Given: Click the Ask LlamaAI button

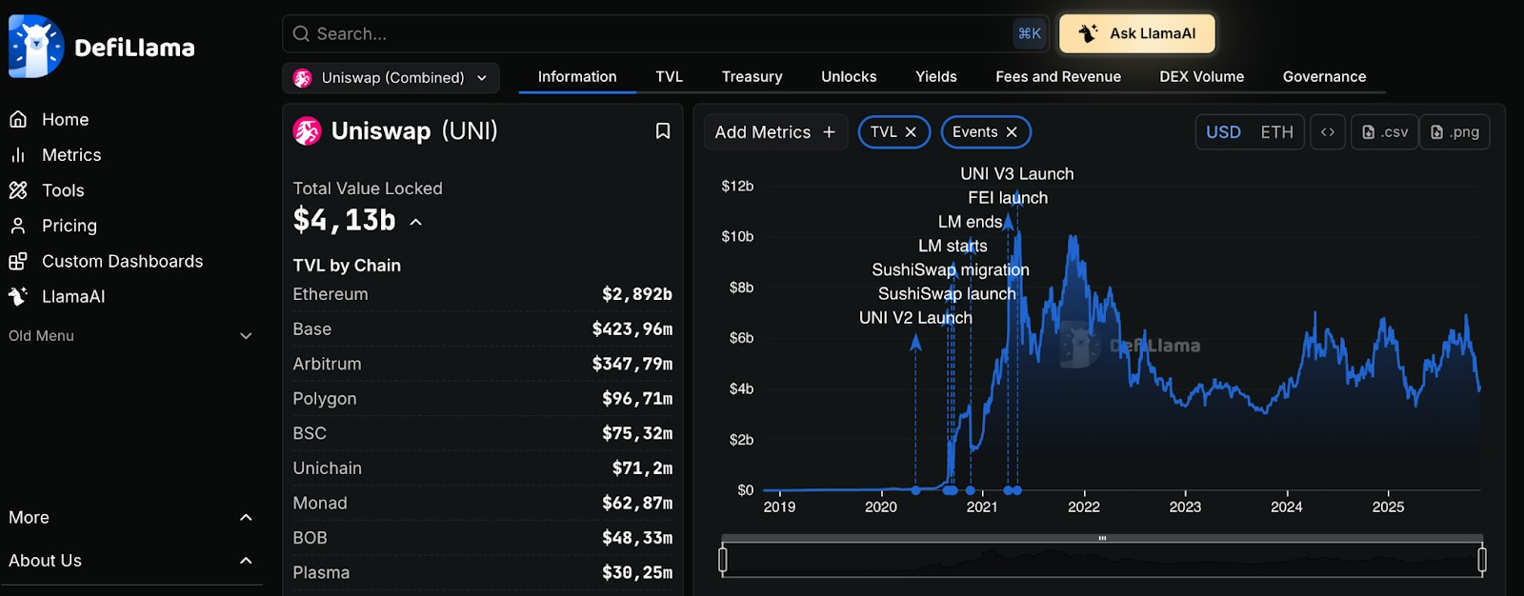Looking at the screenshot, I should coord(1137,33).
